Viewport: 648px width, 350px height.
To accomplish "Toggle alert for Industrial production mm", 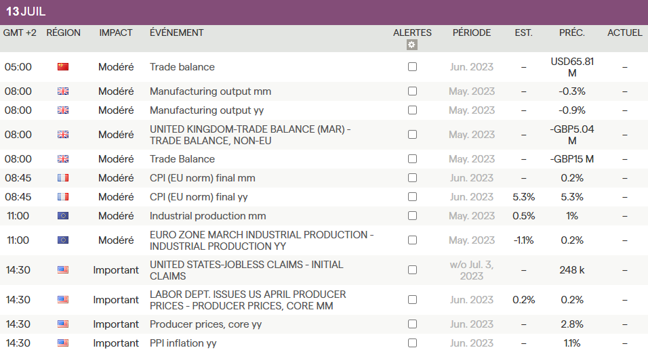I will 412,216.
